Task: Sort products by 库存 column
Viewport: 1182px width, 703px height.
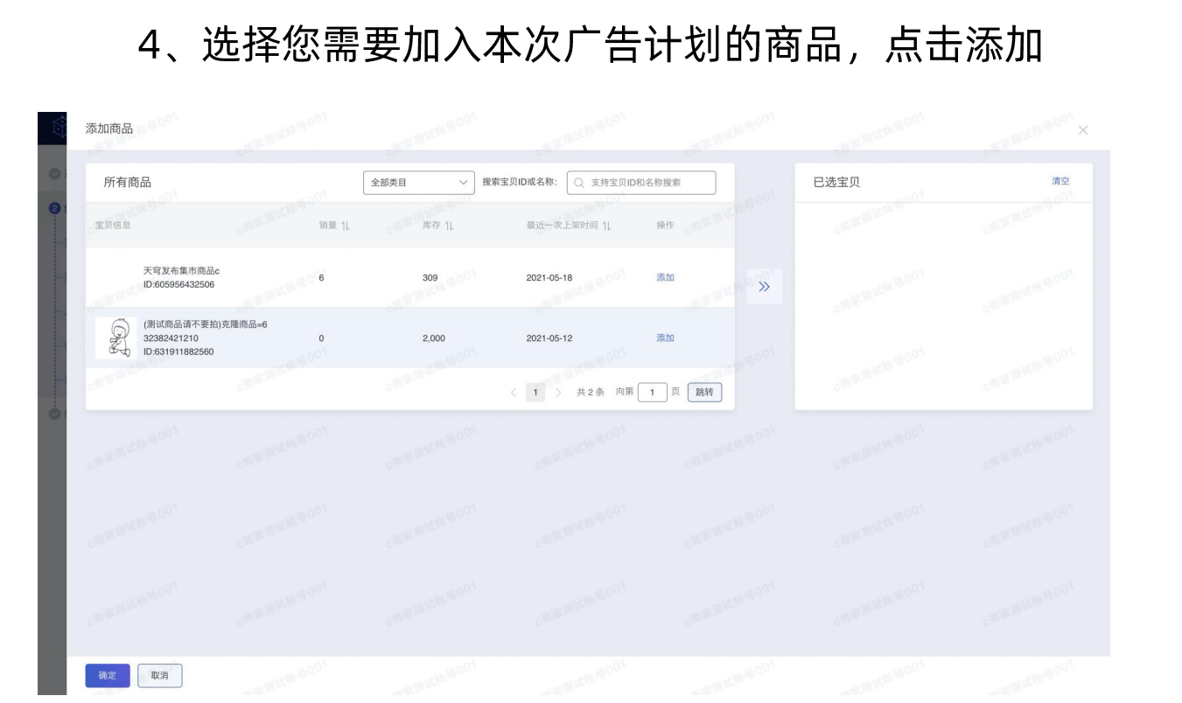Action: point(448,226)
